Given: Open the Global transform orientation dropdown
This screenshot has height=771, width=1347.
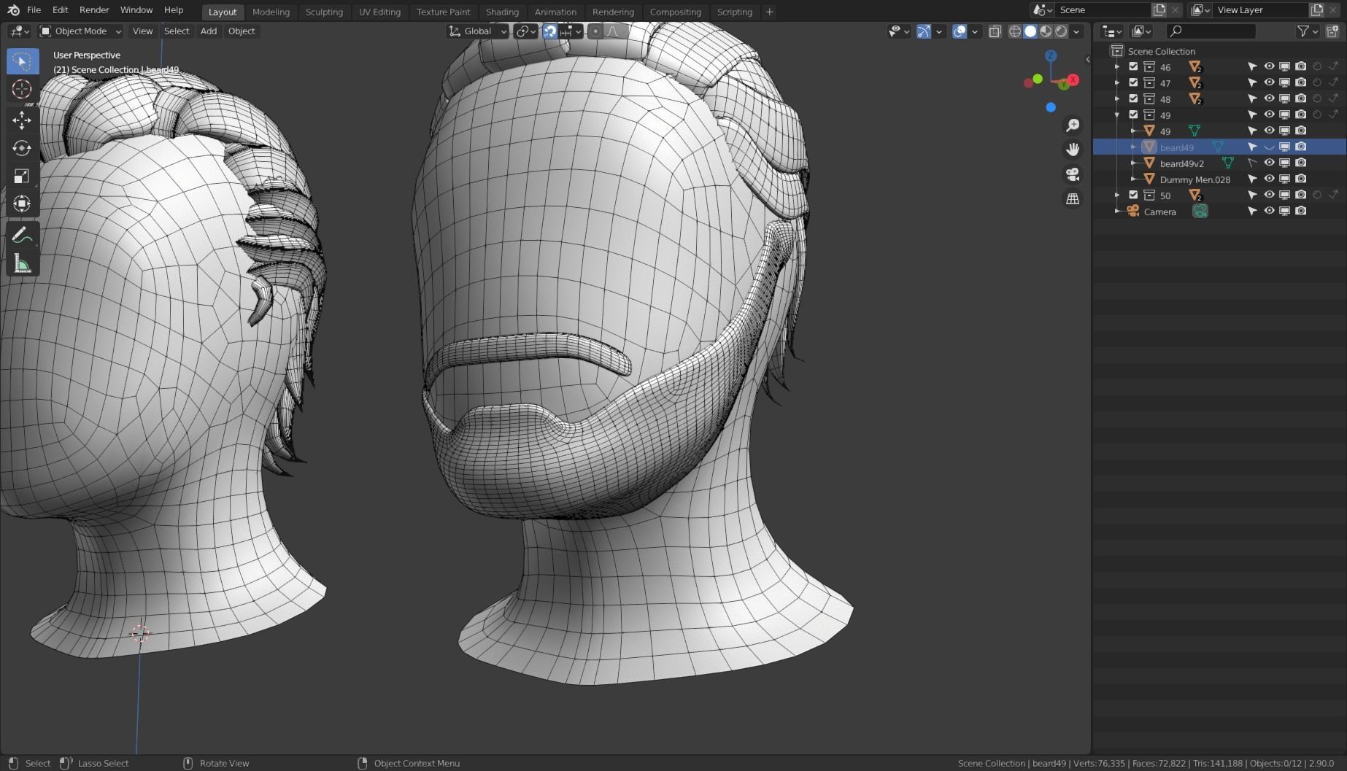Looking at the screenshot, I should pos(477,31).
